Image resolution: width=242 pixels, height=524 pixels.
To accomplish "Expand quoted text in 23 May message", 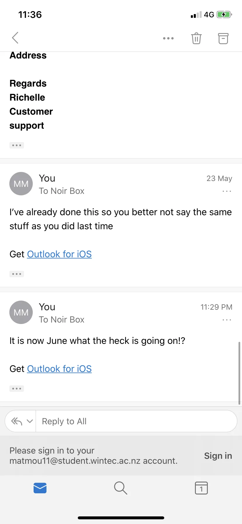I will pos(17,274).
